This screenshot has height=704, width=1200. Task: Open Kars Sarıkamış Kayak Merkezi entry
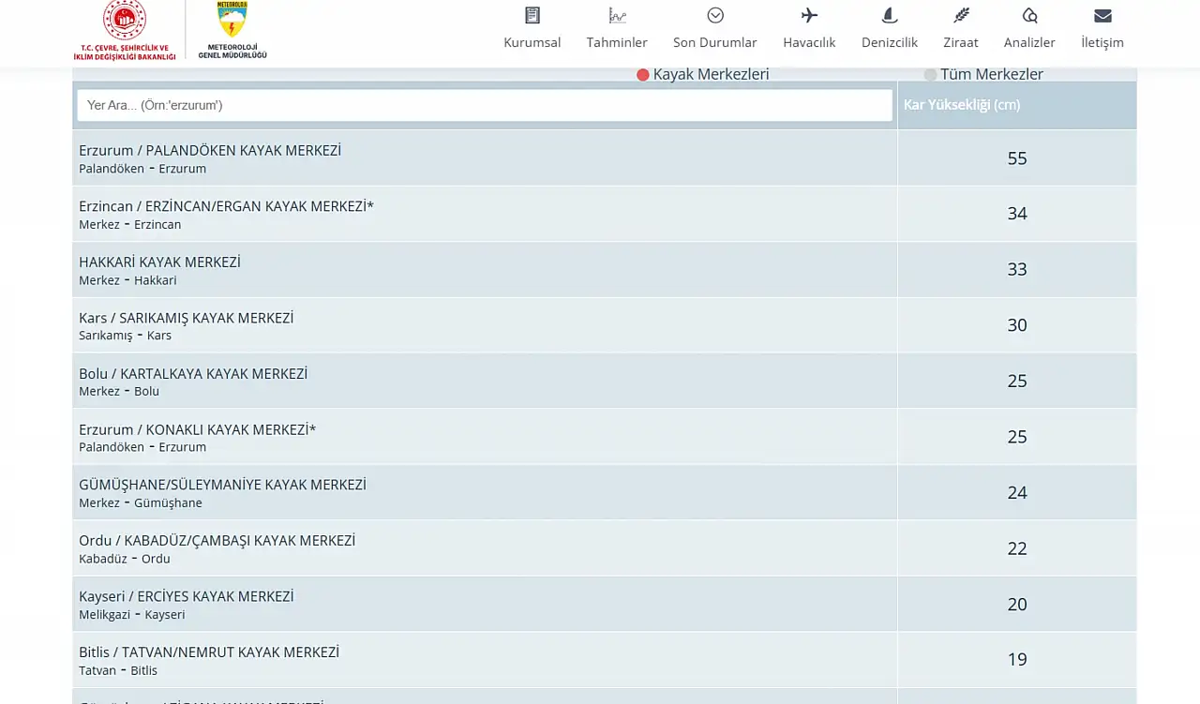click(x=186, y=319)
